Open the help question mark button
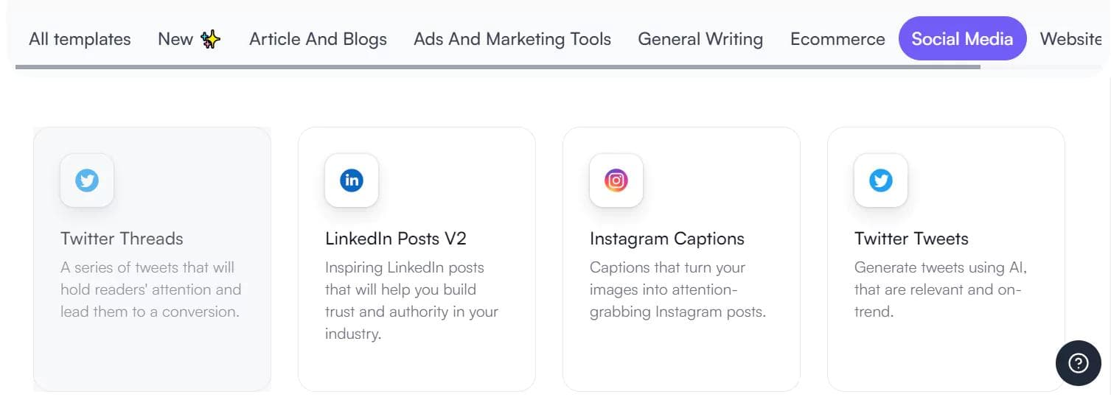This screenshot has width=1111, height=411. click(x=1079, y=362)
